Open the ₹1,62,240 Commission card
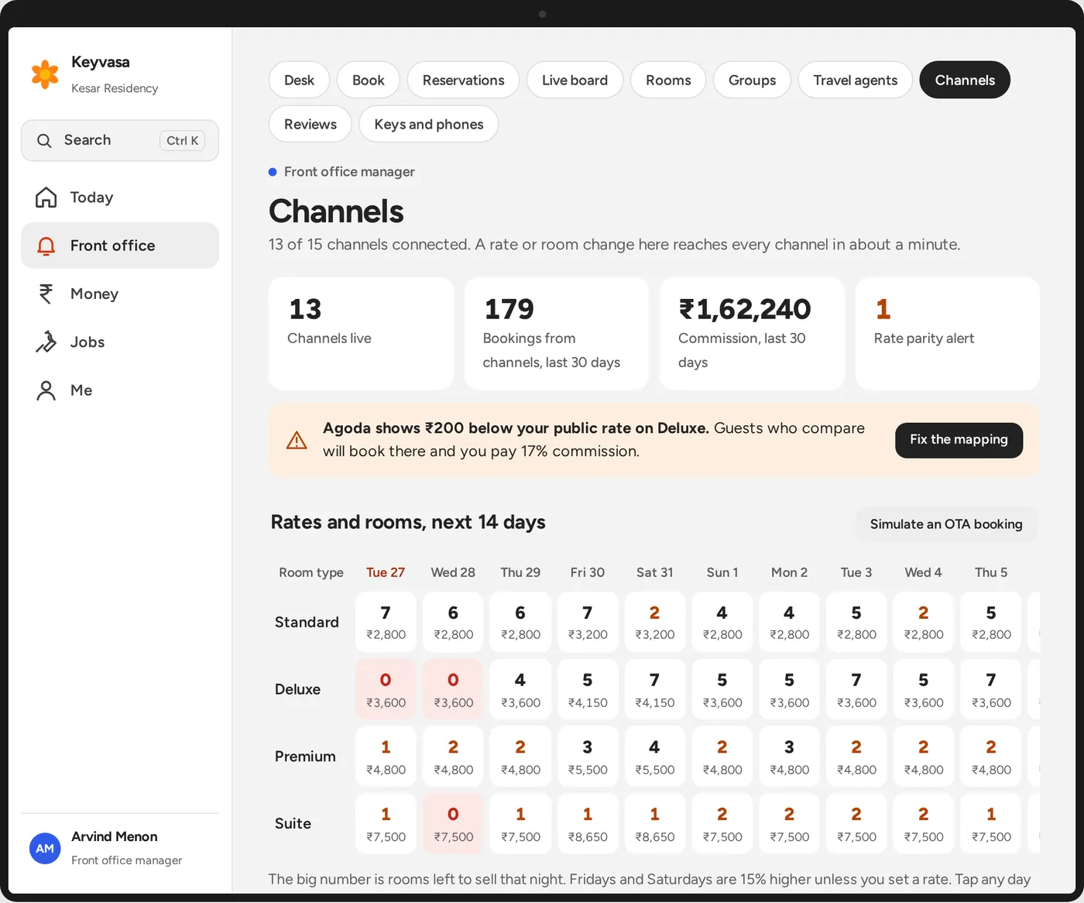The width and height of the screenshot is (1084, 903). tap(752, 334)
